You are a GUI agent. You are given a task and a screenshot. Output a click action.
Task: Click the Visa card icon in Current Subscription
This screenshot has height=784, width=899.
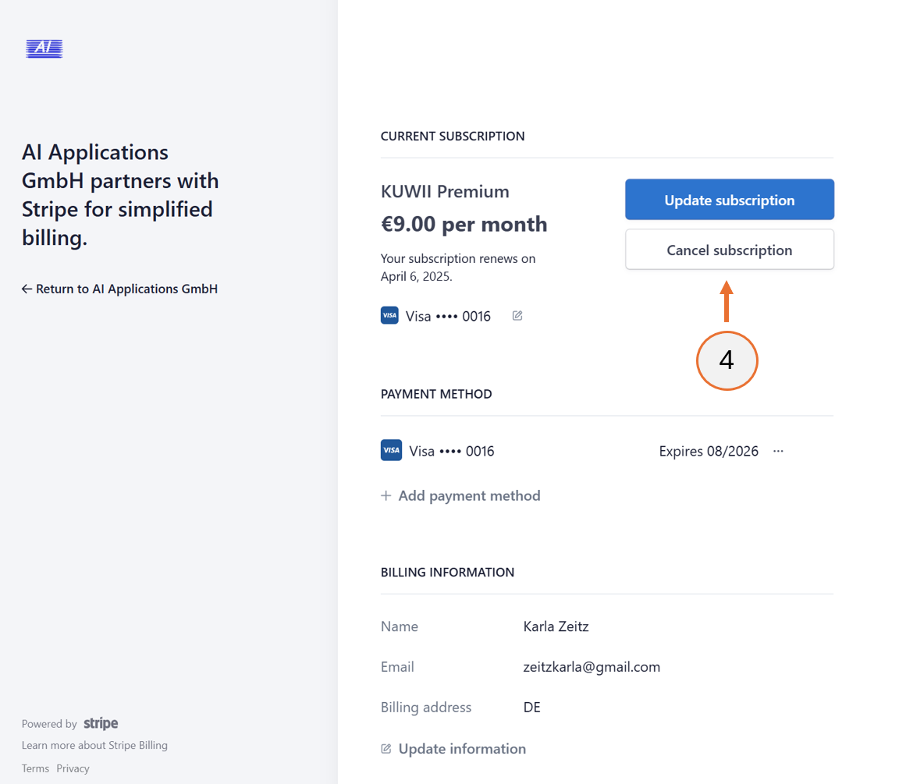[x=389, y=315]
